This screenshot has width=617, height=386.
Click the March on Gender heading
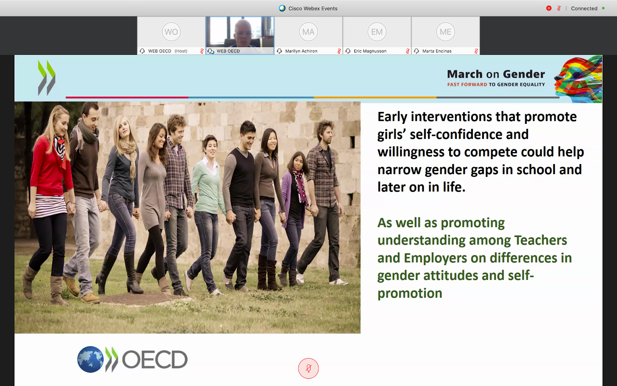point(496,74)
